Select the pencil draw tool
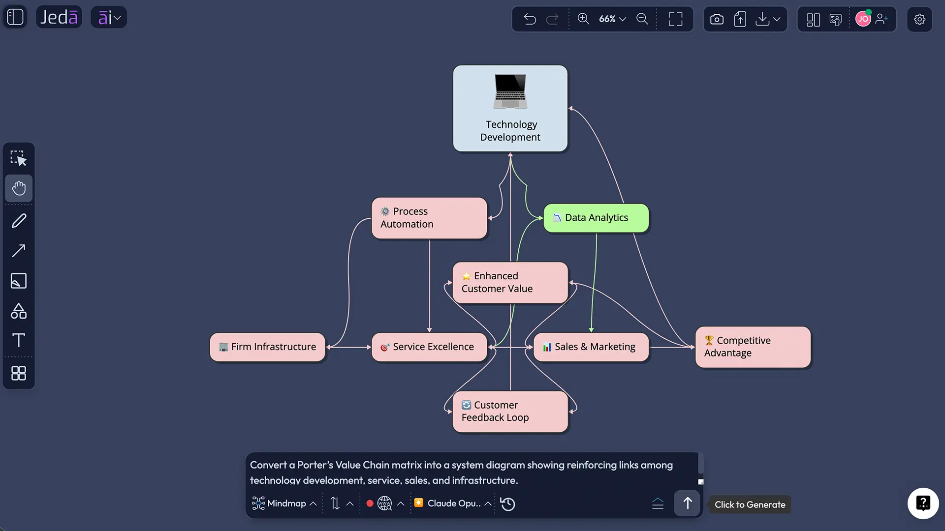The height and width of the screenshot is (531, 945). pyautogui.click(x=19, y=221)
